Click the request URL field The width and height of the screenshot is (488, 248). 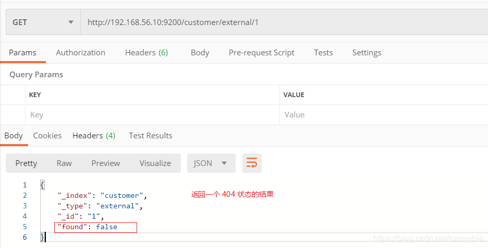(284, 22)
